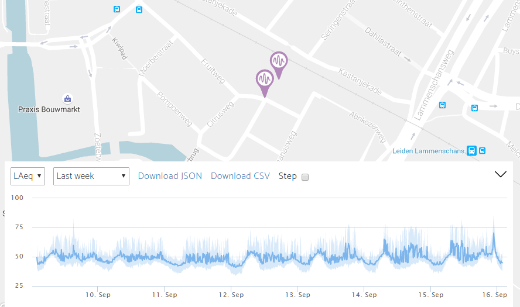Select the lower-left purple noise sensor marker
This screenshot has width=520, height=307.
[265, 80]
